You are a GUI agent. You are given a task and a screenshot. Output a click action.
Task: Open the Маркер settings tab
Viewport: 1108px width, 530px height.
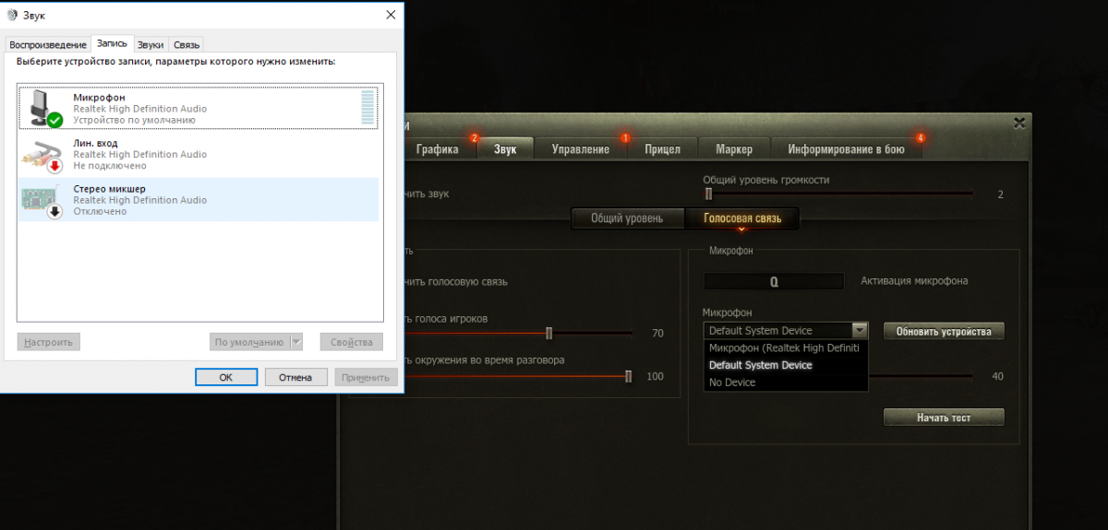pyautogui.click(x=734, y=149)
